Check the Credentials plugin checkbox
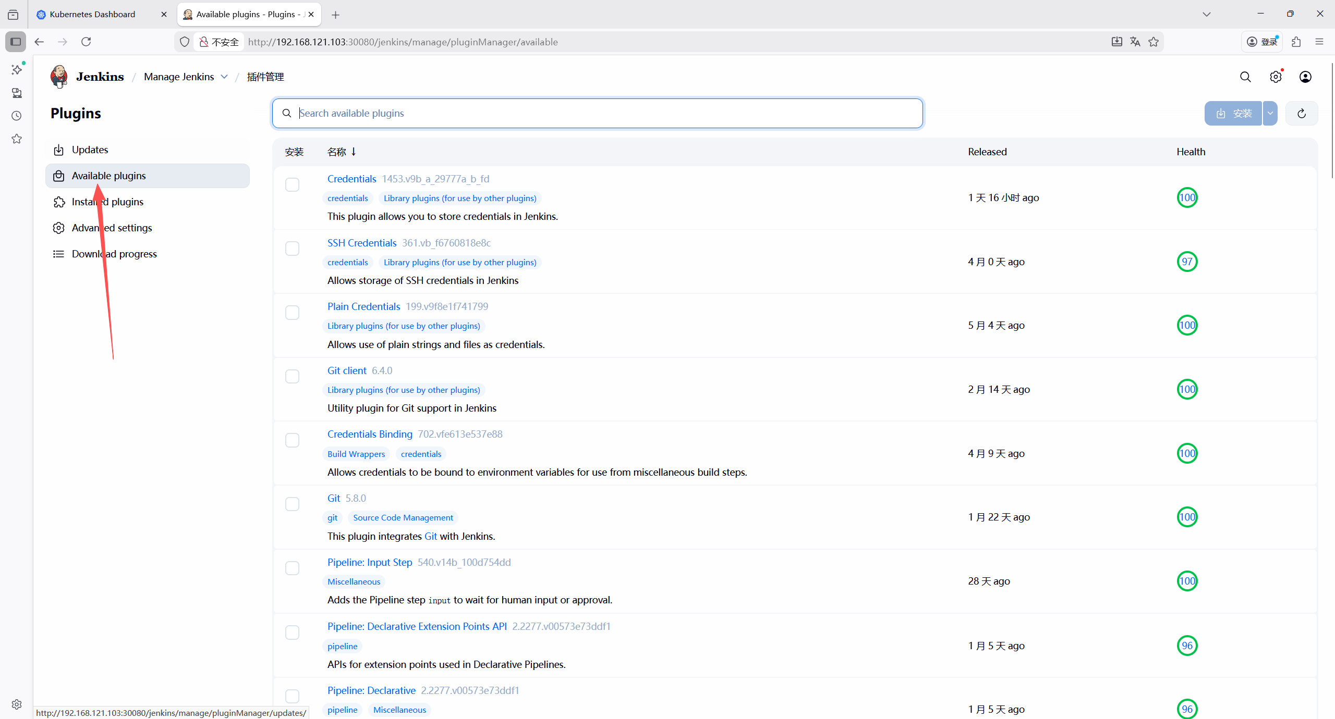 [292, 185]
